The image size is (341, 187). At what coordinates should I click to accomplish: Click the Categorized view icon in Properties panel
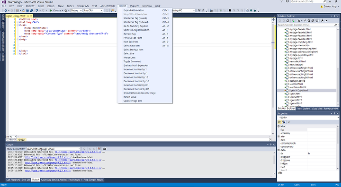tap(280, 122)
